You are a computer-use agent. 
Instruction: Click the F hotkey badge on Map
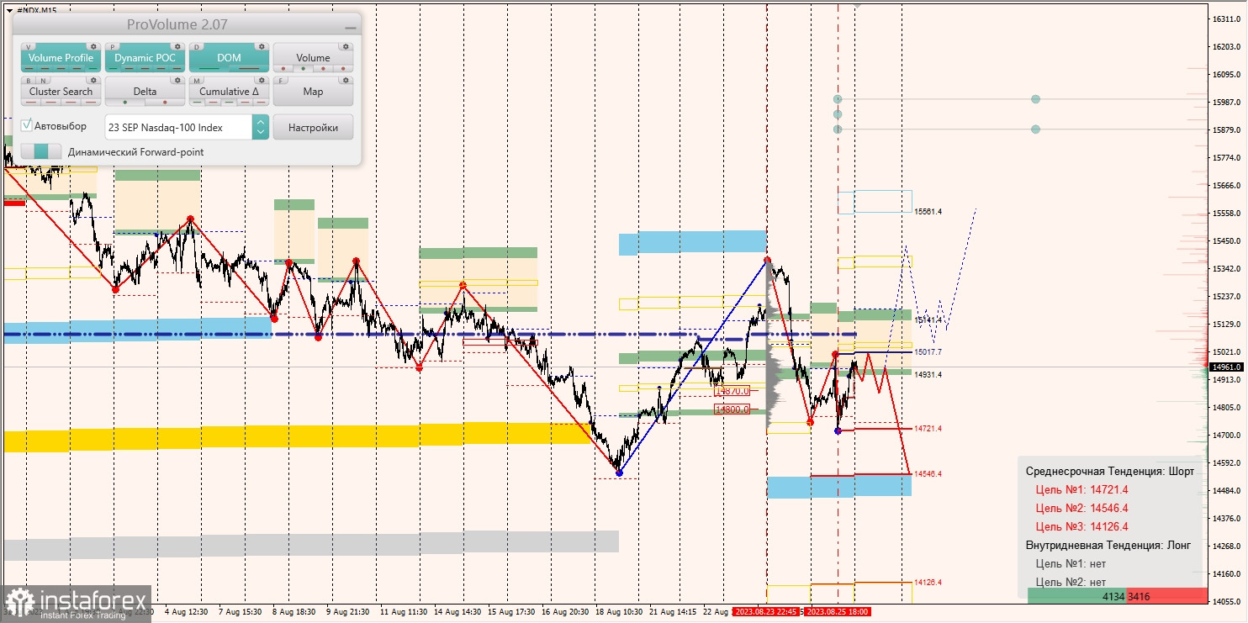(x=281, y=81)
